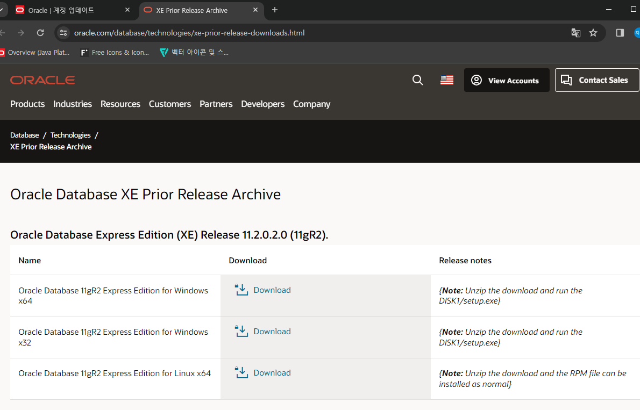Screen dimensions: 640x410
Task: Close the XE Prior Release Archive tab
Action: pos(255,10)
